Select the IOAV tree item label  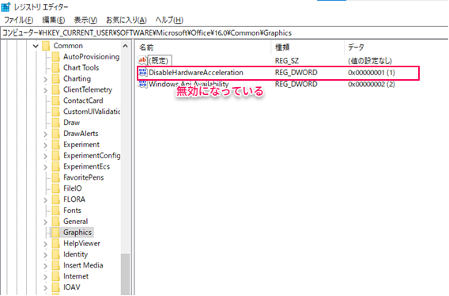[x=72, y=287]
